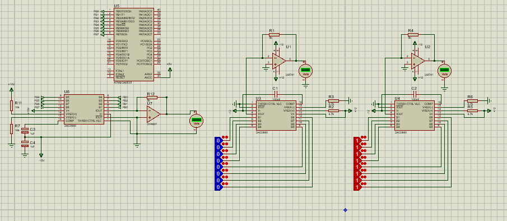Select resistor R3
Viewport: 507px width, 221px height.
click(333, 100)
